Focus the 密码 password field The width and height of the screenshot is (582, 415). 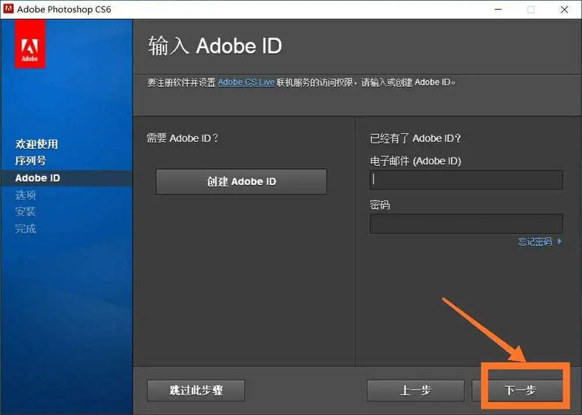point(466,223)
